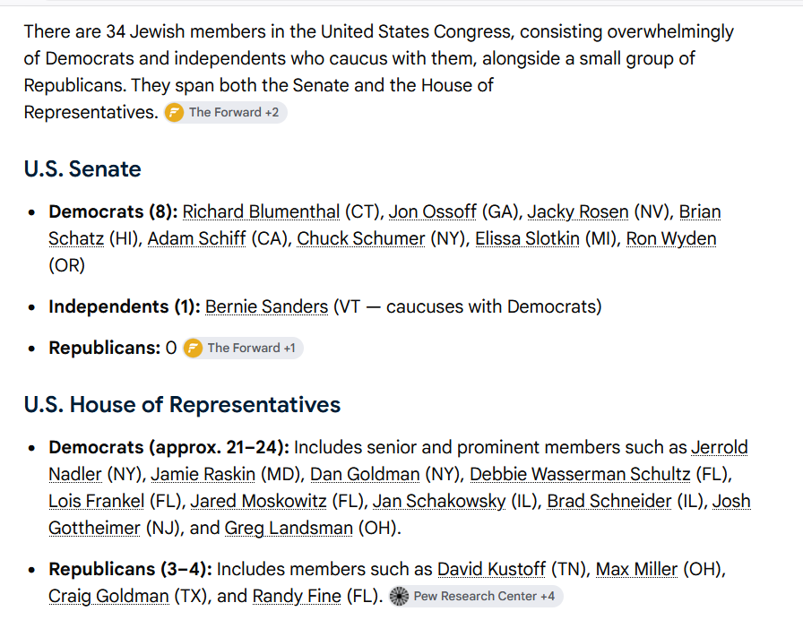Click The Forward +2 source chip icon

pos(174,113)
